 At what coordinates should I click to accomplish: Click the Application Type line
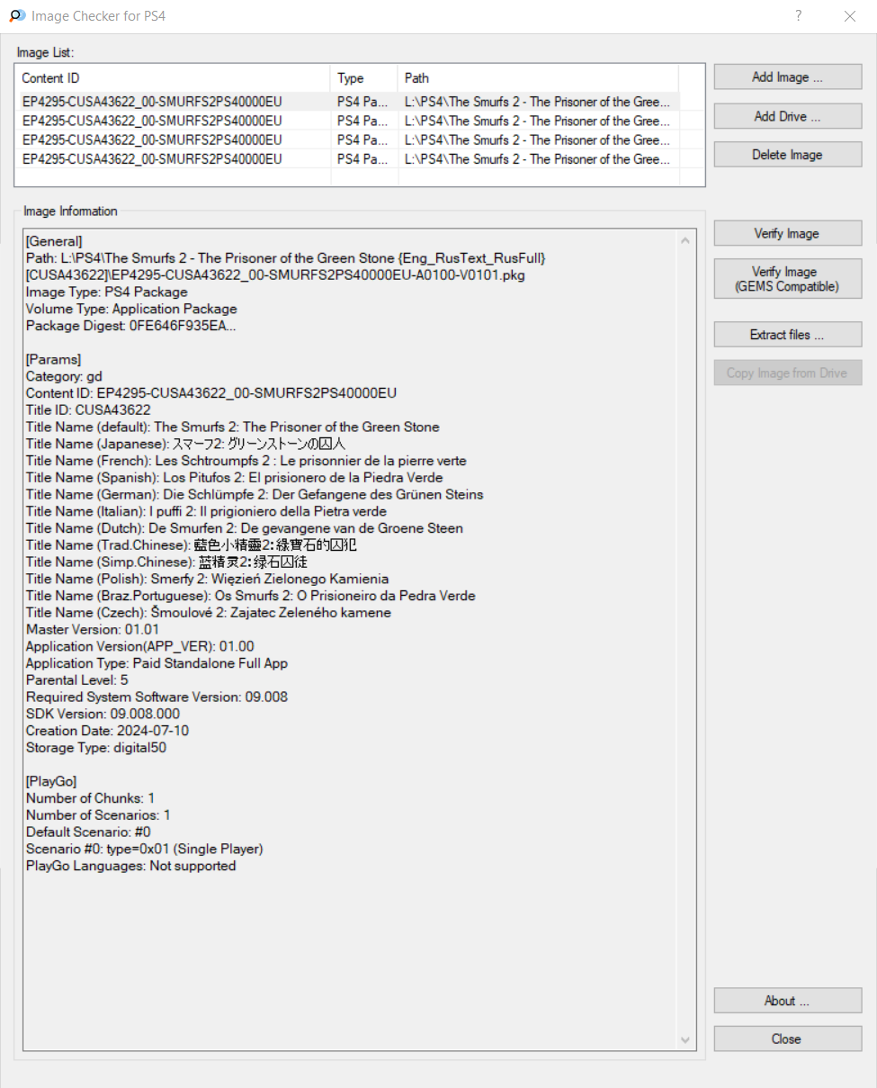coord(157,663)
